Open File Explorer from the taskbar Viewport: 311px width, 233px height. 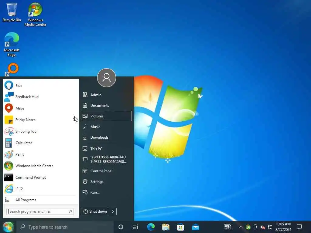166,227
